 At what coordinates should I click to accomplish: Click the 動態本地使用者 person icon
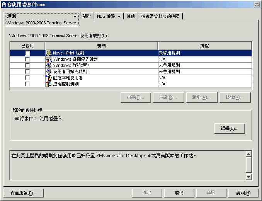tap(49, 78)
